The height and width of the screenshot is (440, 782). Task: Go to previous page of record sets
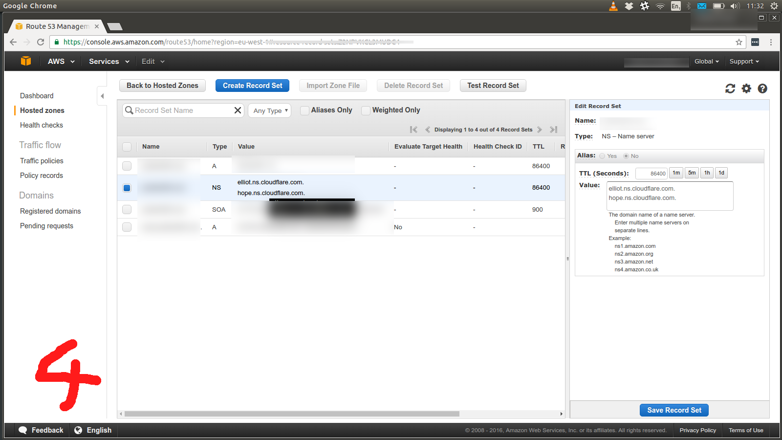(x=428, y=130)
